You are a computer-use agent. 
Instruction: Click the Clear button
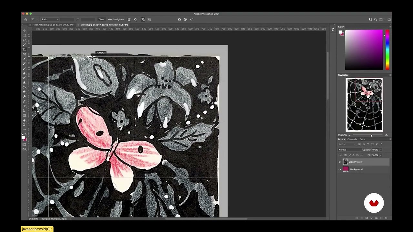tap(101, 19)
